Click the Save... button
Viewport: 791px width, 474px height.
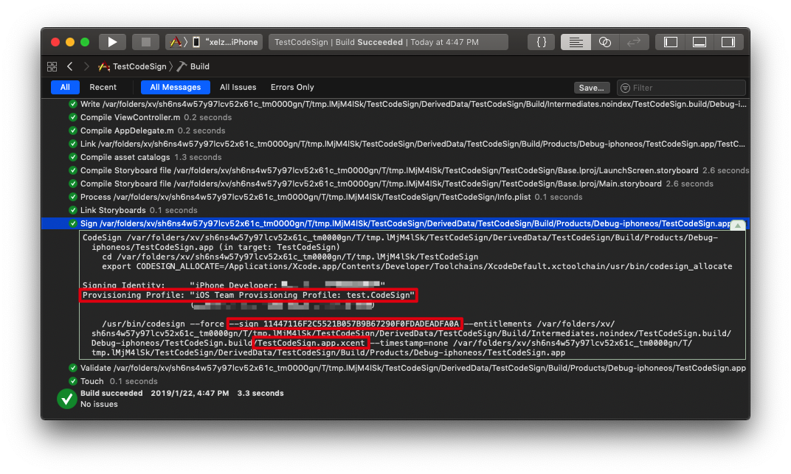(591, 88)
